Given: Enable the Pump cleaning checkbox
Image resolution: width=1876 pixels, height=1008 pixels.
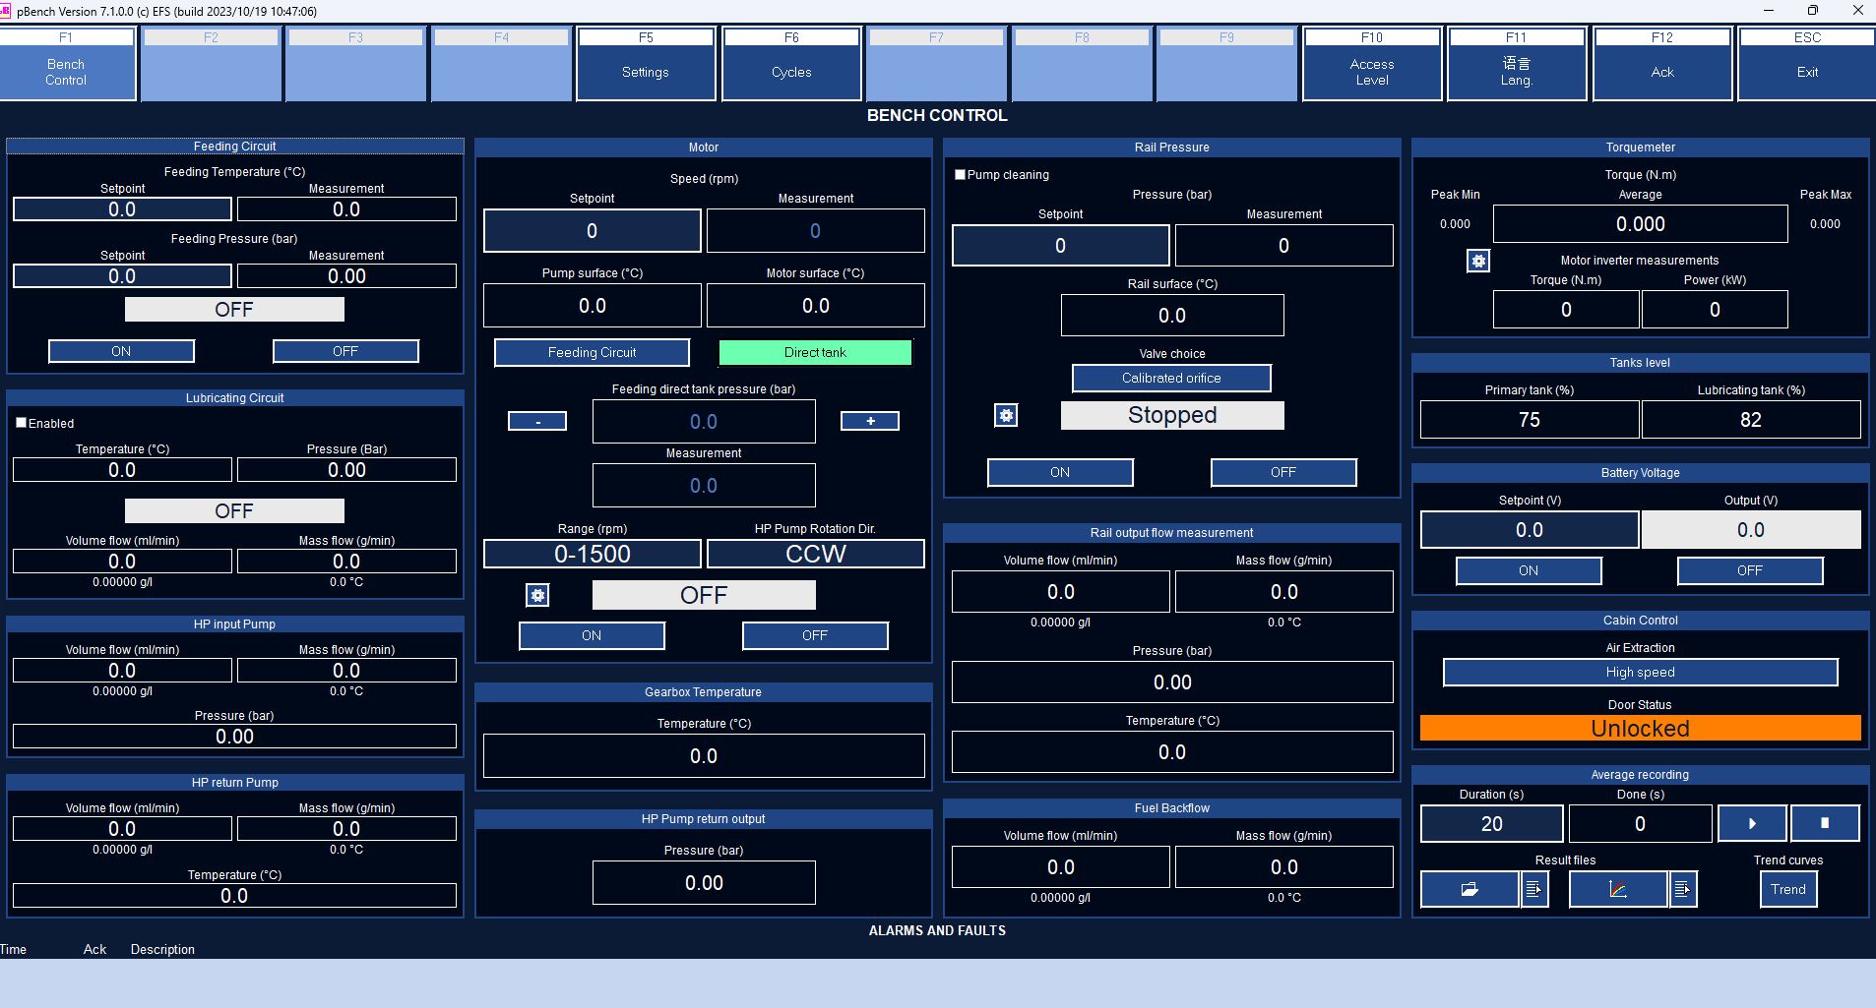Looking at the screenshot, I should coord(960,175).
